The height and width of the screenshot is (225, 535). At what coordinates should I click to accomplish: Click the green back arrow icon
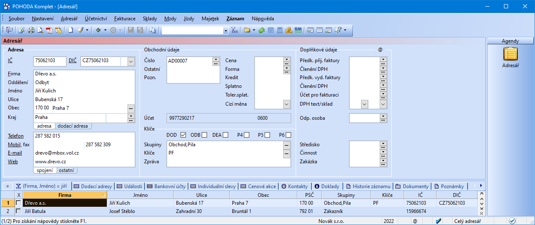(98, 30)
